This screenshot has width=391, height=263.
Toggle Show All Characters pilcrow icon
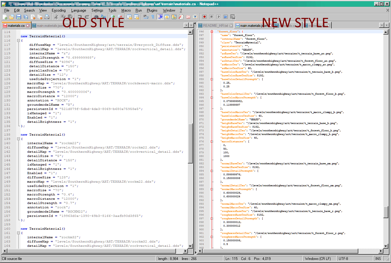click(x=153, y=17)
